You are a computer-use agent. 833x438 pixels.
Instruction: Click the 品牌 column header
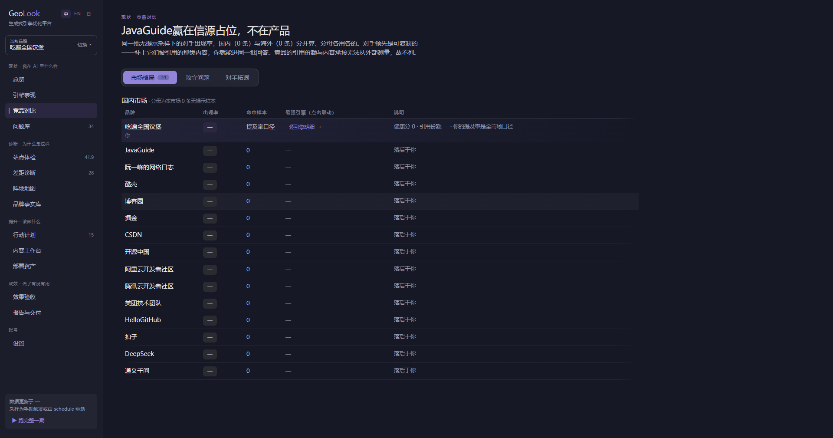130,112
